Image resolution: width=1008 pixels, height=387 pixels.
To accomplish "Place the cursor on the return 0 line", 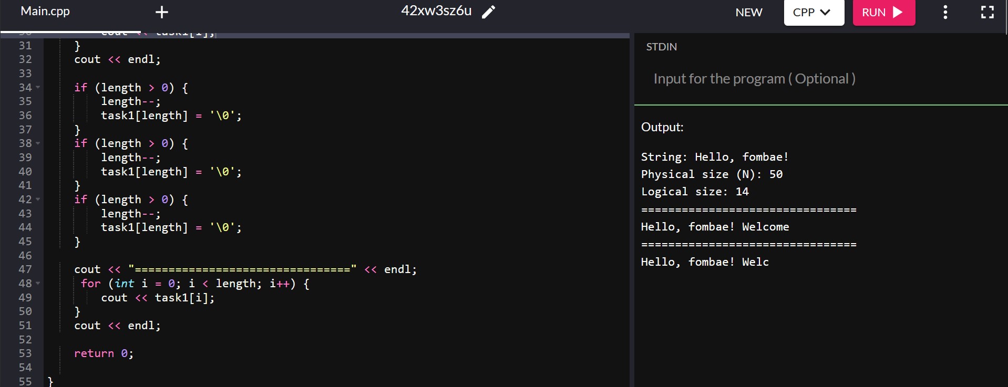I will point(104,353).
